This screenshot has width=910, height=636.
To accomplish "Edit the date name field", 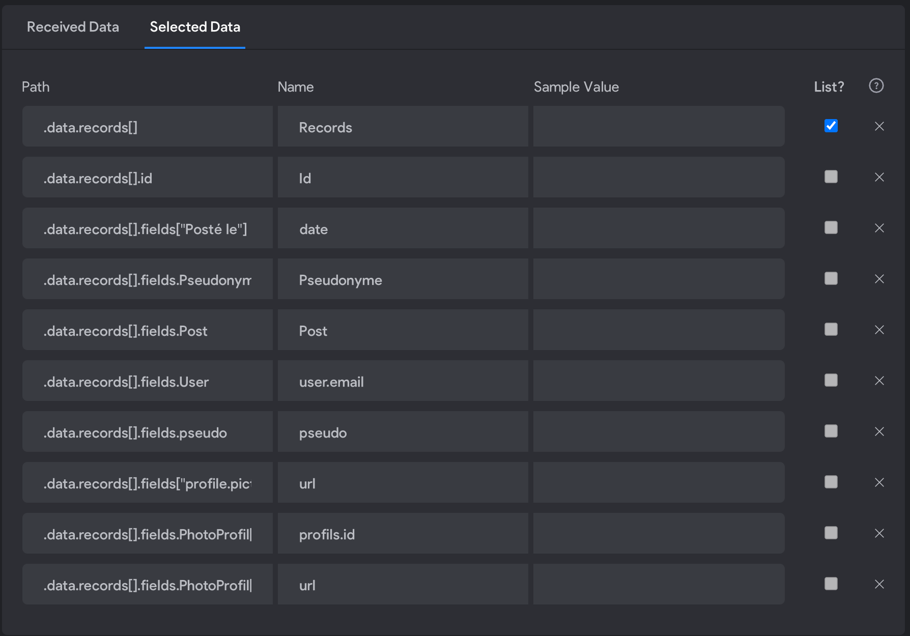I will 403,228.
